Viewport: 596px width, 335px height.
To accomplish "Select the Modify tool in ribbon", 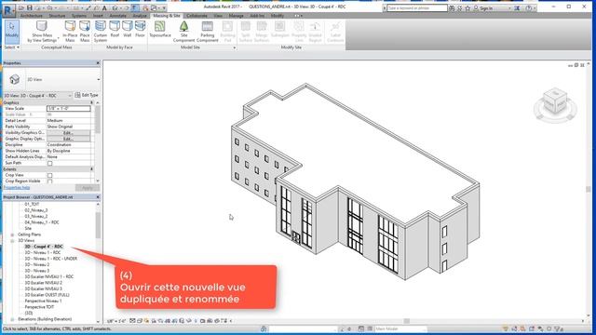I will pyautogui.click(x=12, y=31).
